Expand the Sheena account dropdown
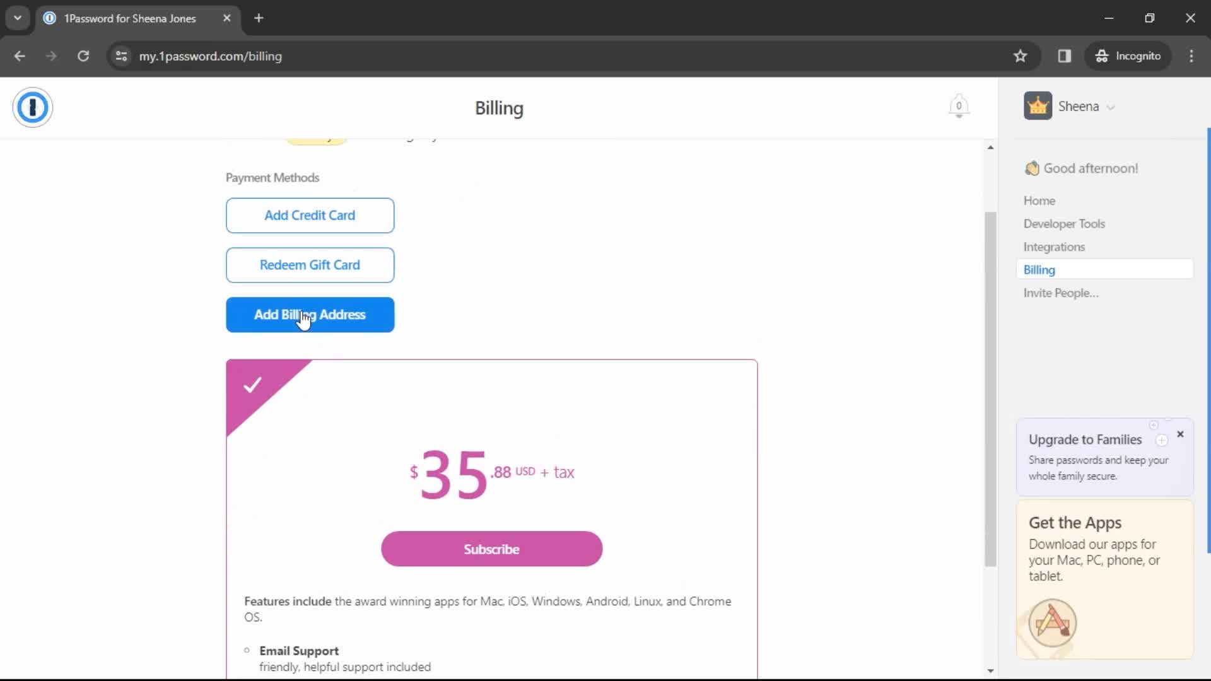Viewport: 1211px width, 681px height. (1109, 107)
